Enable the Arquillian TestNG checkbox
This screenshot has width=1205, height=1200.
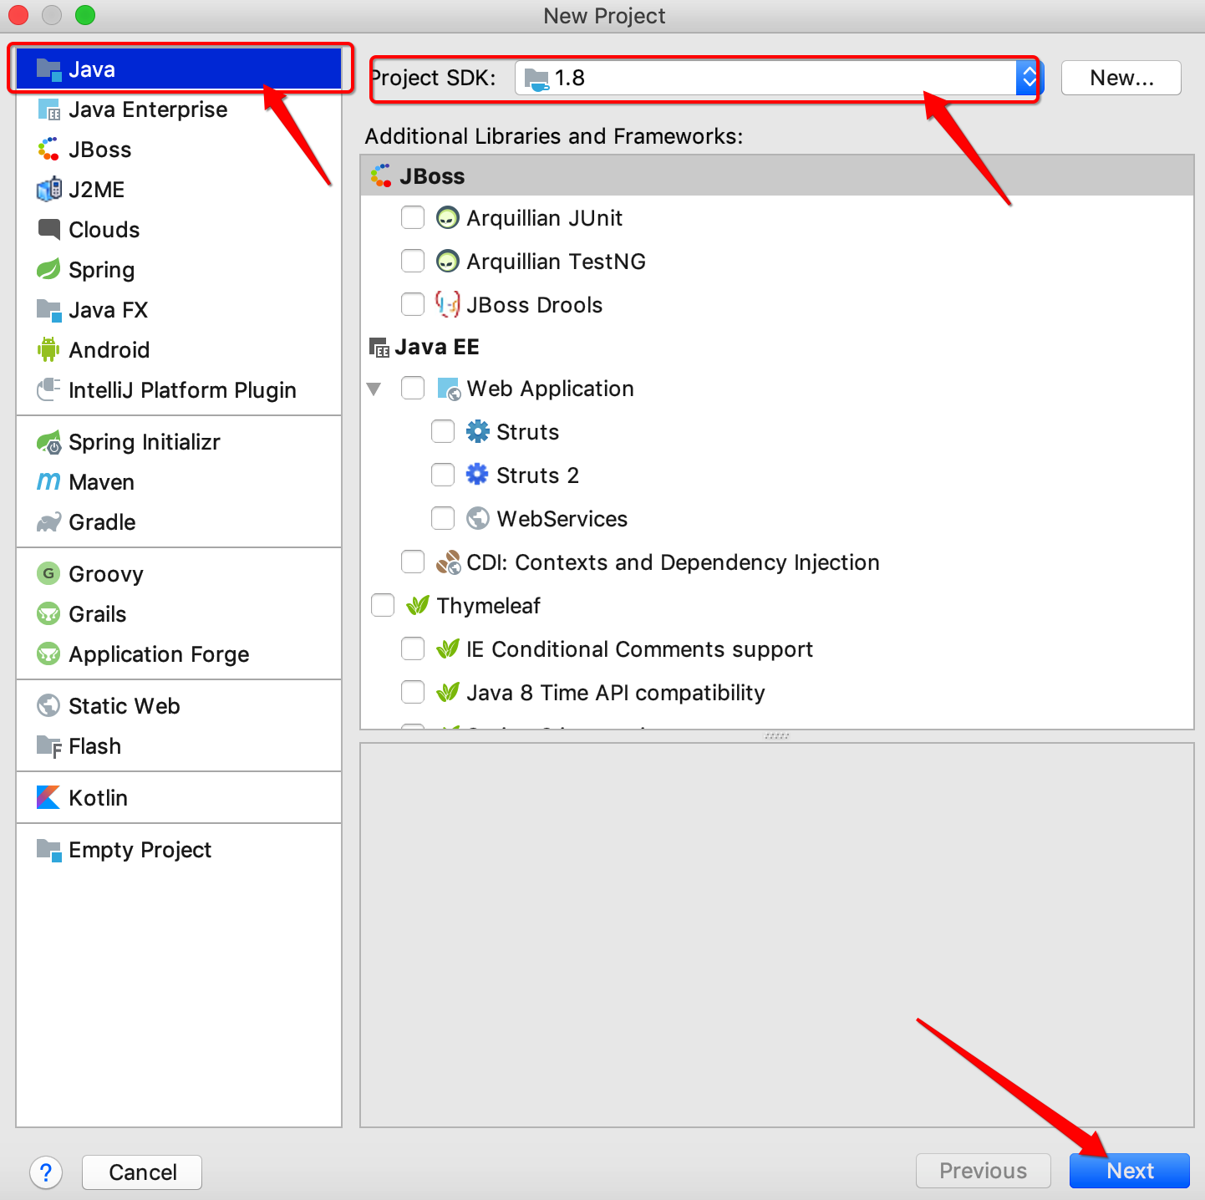[413, 261]
